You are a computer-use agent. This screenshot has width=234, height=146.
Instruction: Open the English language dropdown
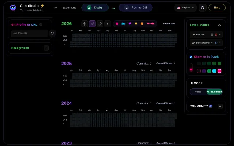click(185, 8)
